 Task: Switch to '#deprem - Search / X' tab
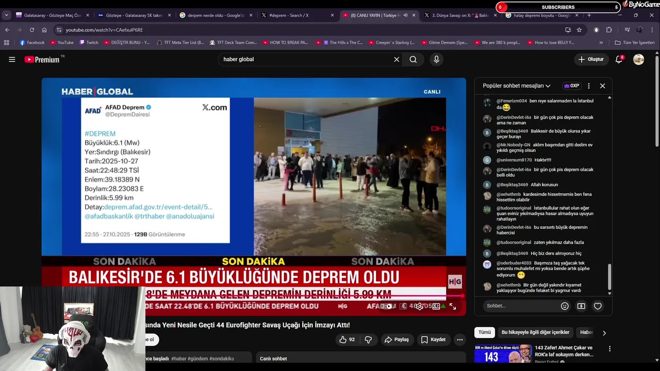[x=298, y=15]
